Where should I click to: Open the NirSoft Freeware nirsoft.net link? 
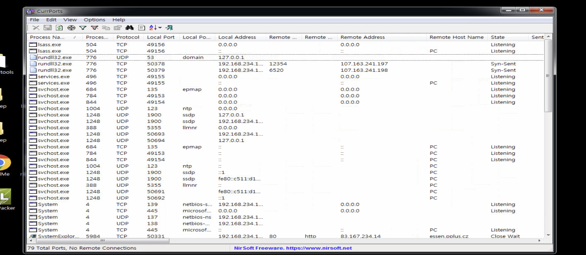click(293, 248)
